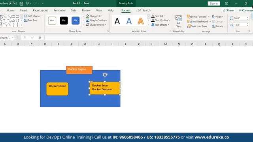253x142 pixels.
Task: Toggle AutoSave switch
Action: 13,4
